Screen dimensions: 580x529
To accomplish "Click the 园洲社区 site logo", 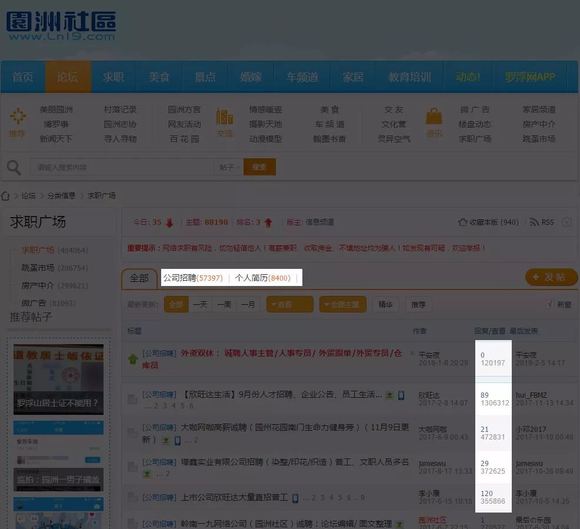I will 61,26.
